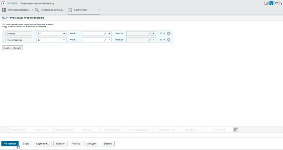Expand the Spørringer tab dropdown arrow

coord(99,10)
